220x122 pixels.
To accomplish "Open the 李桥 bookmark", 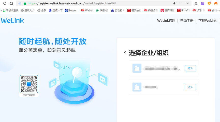I will 102,10.
